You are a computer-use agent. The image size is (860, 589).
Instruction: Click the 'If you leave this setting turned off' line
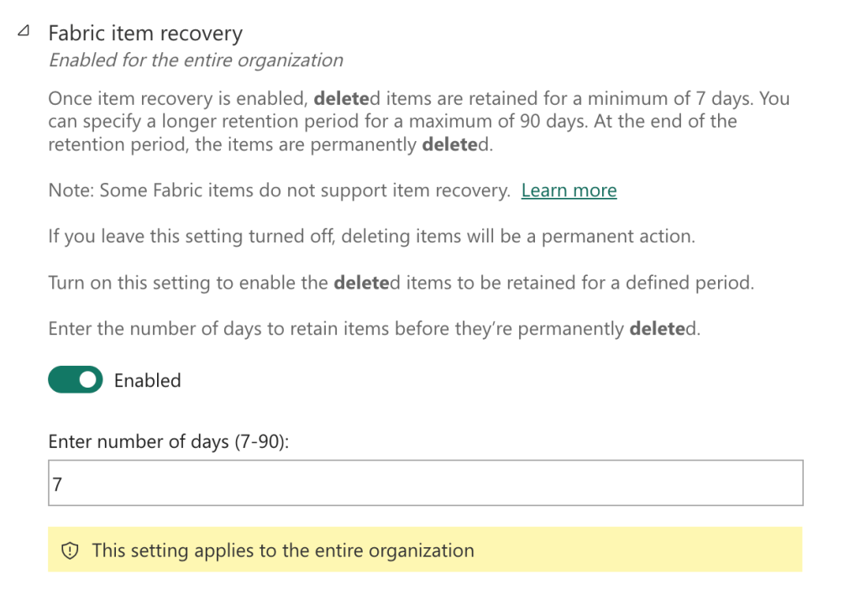[372, 236]
